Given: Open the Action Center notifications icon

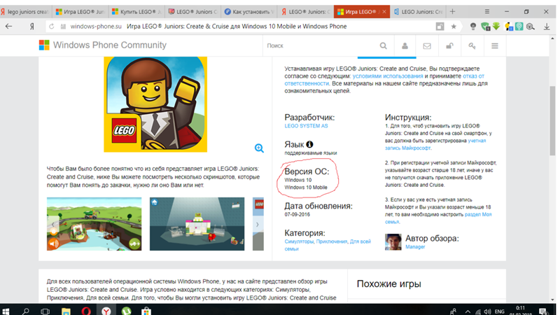Looking at the screenshot, I should click(543, 311).
